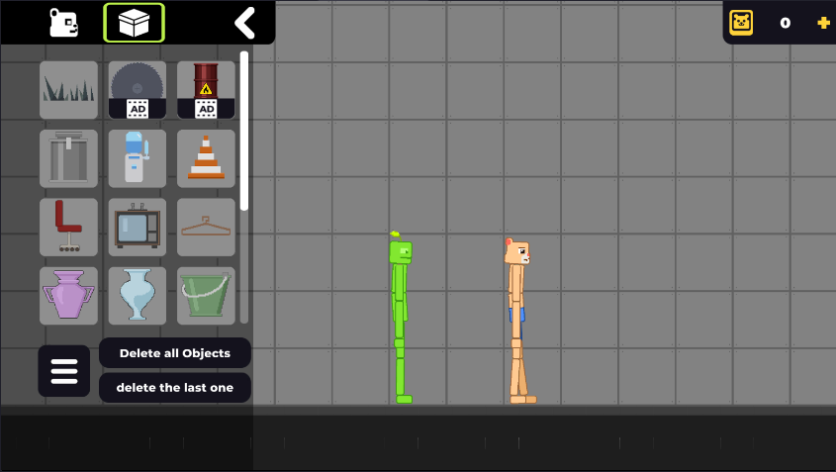Pick the green bucket item
Viewport: 836px width, 472px height.
[x=207, y=296]
